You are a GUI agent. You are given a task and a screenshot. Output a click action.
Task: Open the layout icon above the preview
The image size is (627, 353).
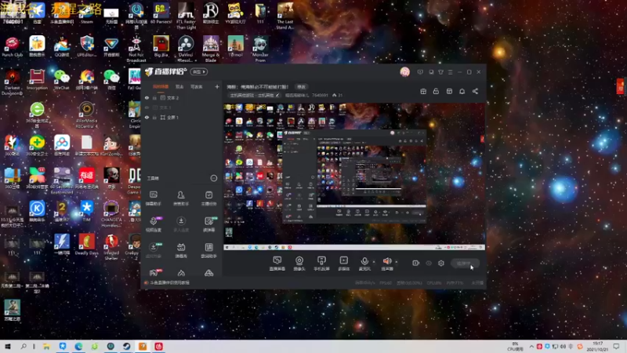click(449, 91)
